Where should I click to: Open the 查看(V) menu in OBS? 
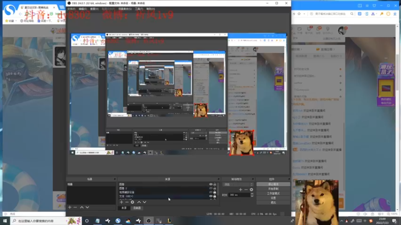[x=94, y=9]
